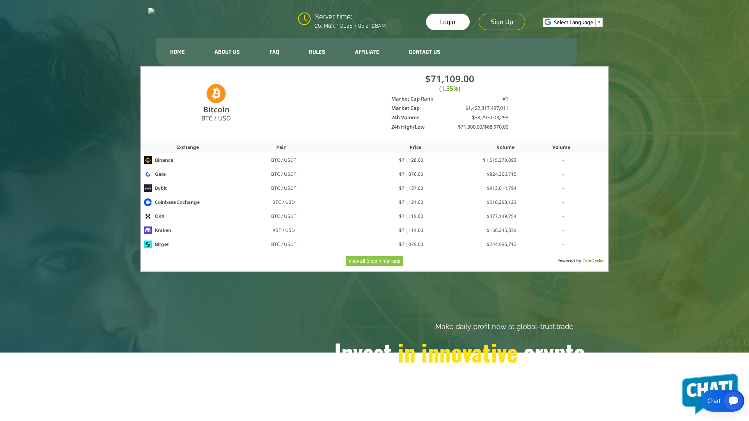Click the Login button
The image size is (749, 421).
pos(447,22)
